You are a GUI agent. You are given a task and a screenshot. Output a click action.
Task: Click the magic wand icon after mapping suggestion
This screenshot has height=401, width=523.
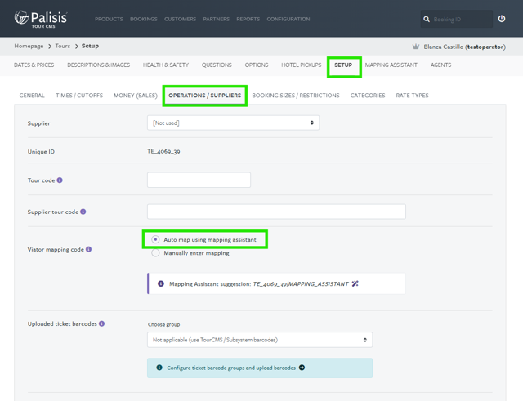point(355,283)
